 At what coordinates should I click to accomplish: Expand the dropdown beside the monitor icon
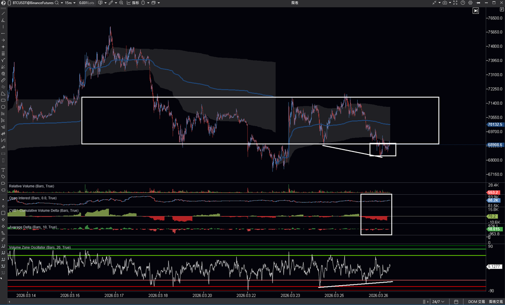point(105,3)
